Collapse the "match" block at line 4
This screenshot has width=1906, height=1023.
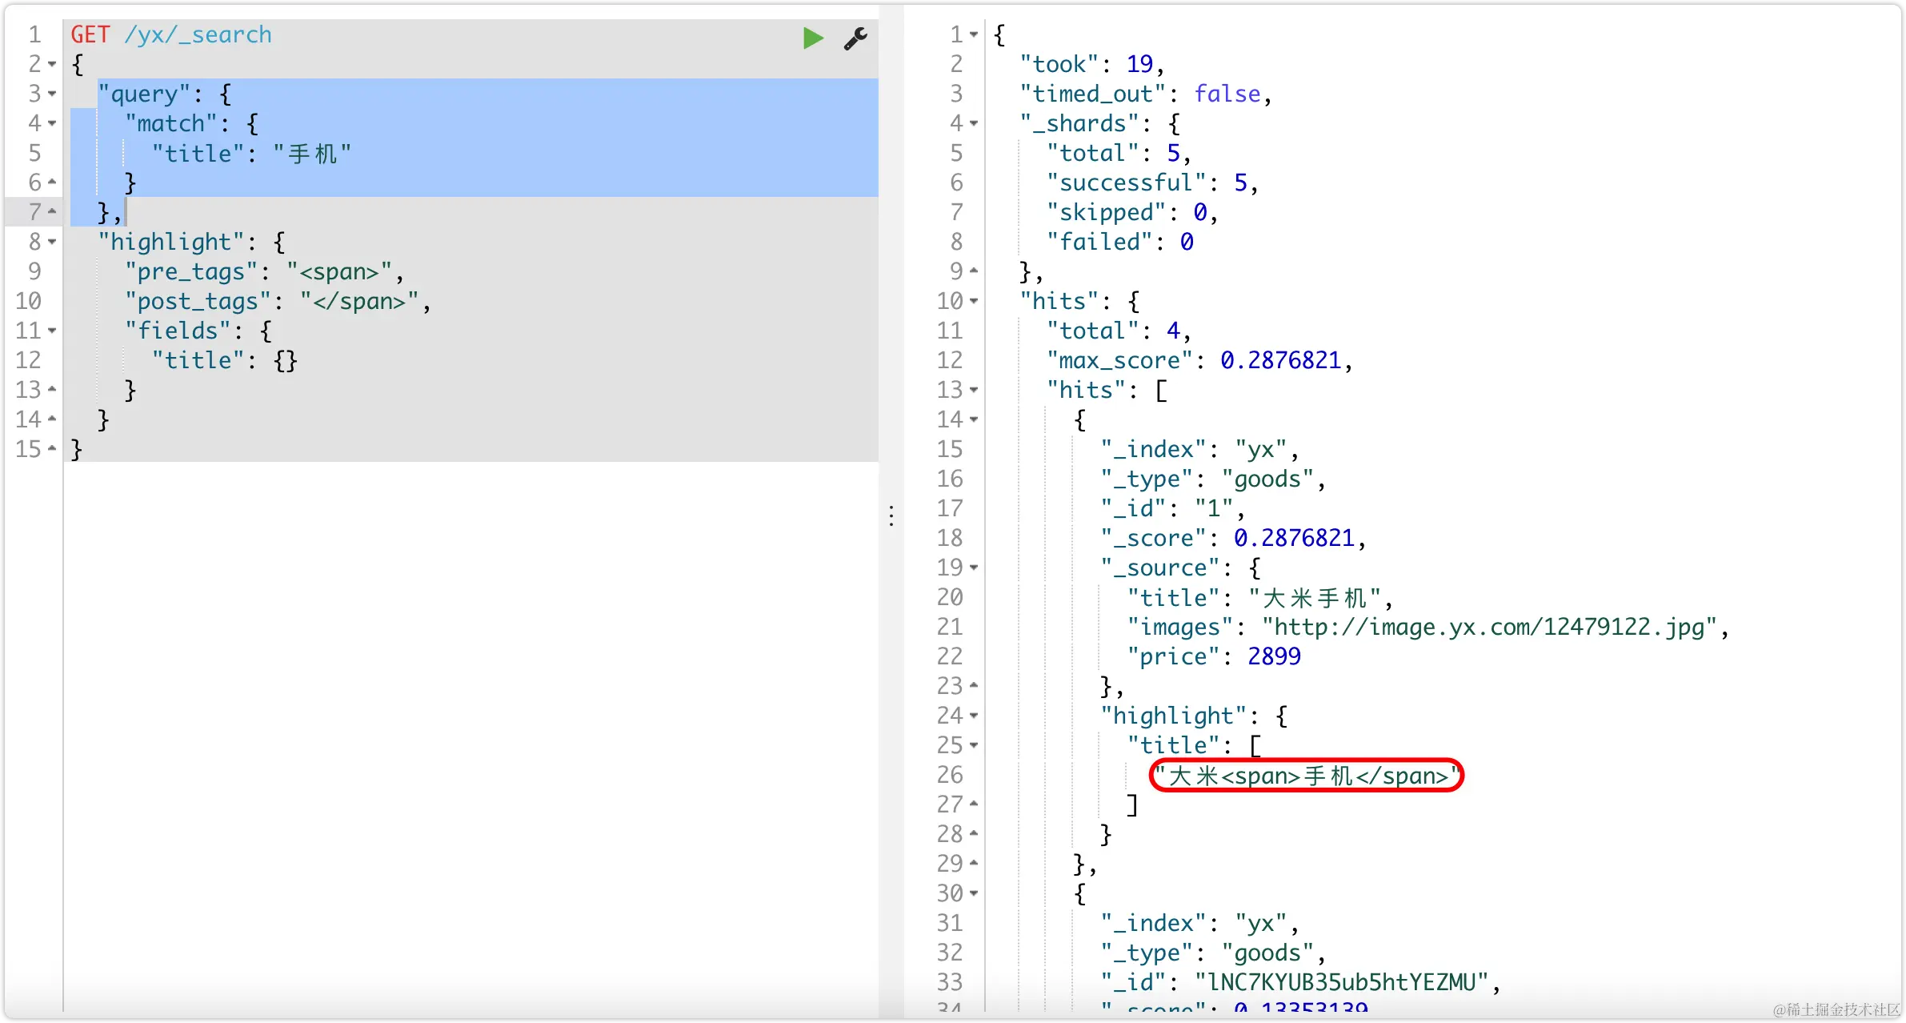[x=52, y=123]
